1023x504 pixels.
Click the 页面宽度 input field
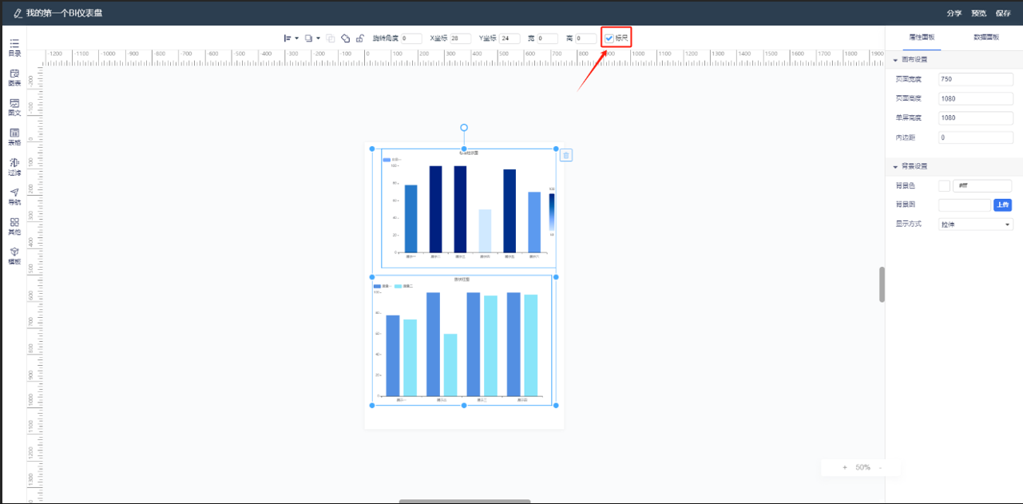(x=976, y=79)
